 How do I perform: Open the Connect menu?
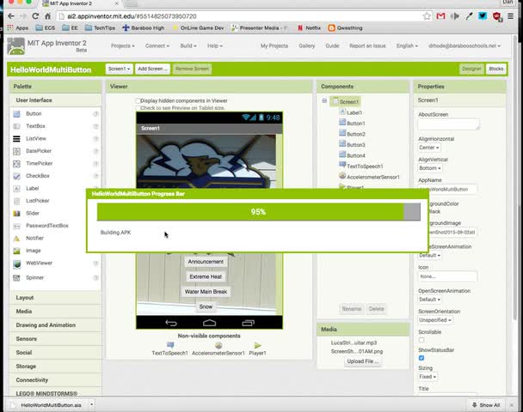coord(157,46)
